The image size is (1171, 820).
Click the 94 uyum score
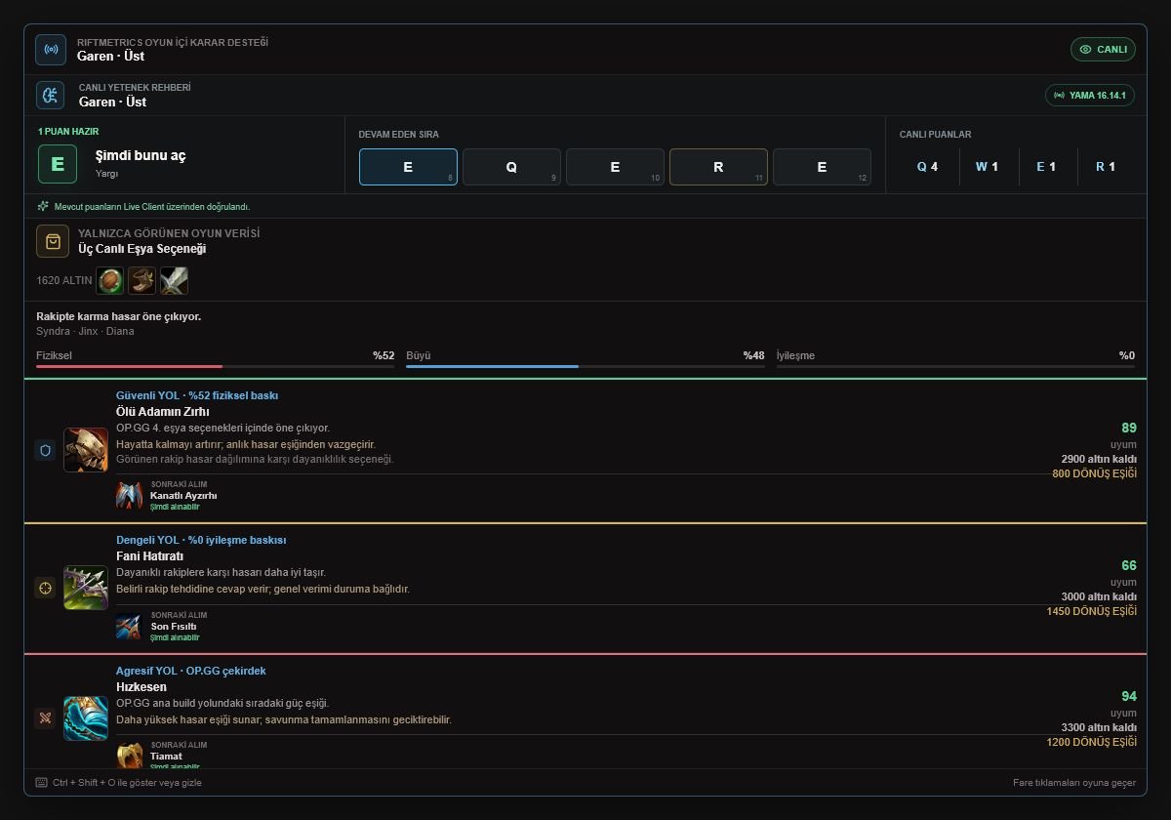click(1129, 696)
